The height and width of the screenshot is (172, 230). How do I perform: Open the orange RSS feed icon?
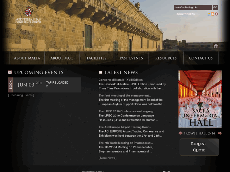pyautogui.click(x=213, y=14)
